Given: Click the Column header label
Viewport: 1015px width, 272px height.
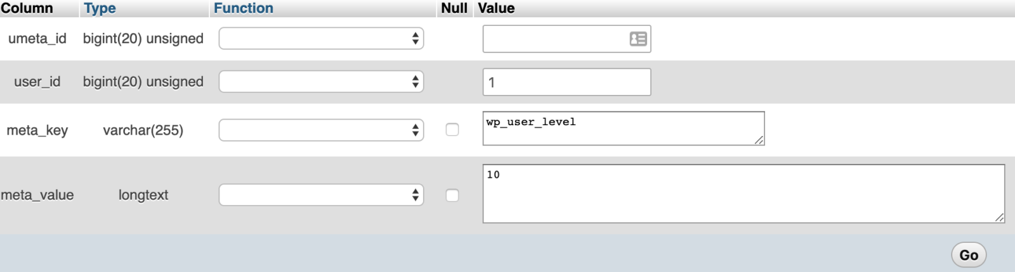Looking at the screenshot, I should [27, 8].
